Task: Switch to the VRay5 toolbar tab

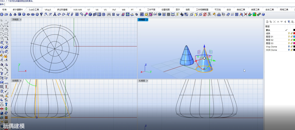Action: [x=48, y=10]
